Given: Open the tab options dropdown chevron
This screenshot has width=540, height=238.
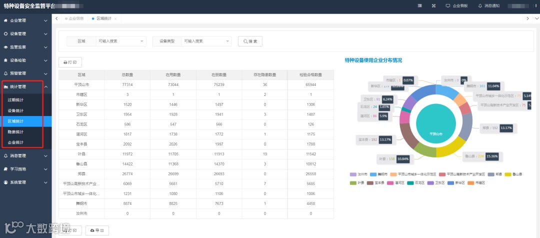Looking at the screenshot, I should [x=536, y=18].
